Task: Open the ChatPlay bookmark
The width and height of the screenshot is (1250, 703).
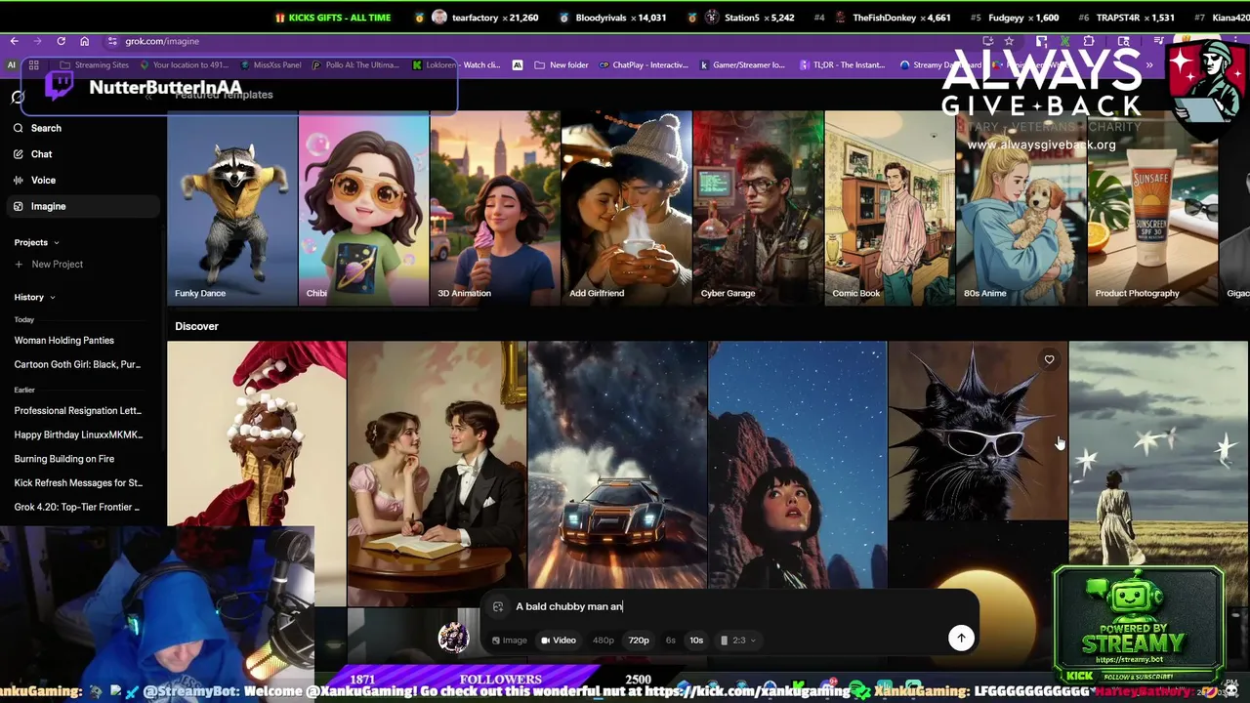Action: click(643, 65)
